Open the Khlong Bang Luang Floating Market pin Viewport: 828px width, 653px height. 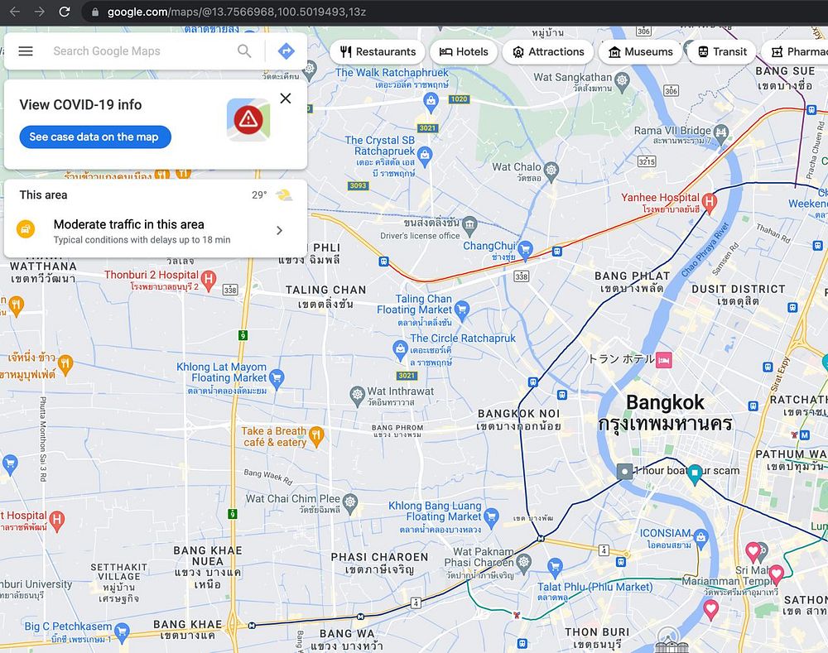[x=491, y=516]
